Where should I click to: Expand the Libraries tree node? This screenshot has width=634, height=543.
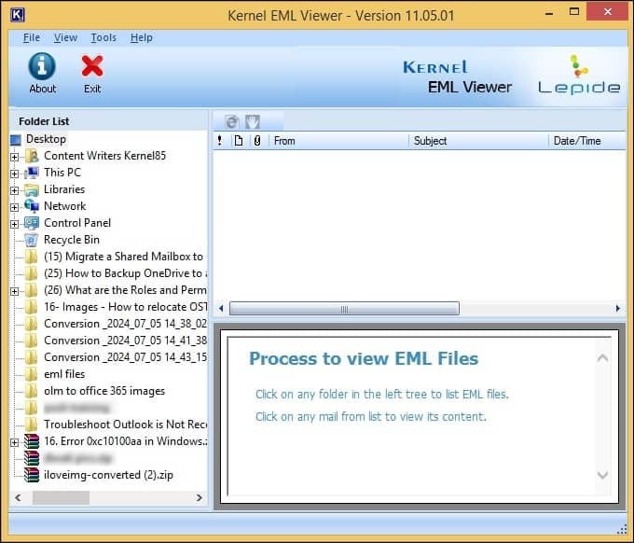click(15, 190)
